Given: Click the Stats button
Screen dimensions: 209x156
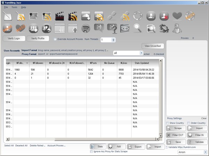Looking at the screenshot, I should click(x=98, y=147).
